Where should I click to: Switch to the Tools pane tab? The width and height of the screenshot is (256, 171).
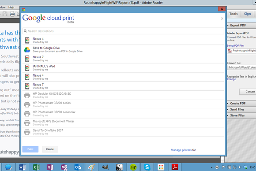[233, 14]
